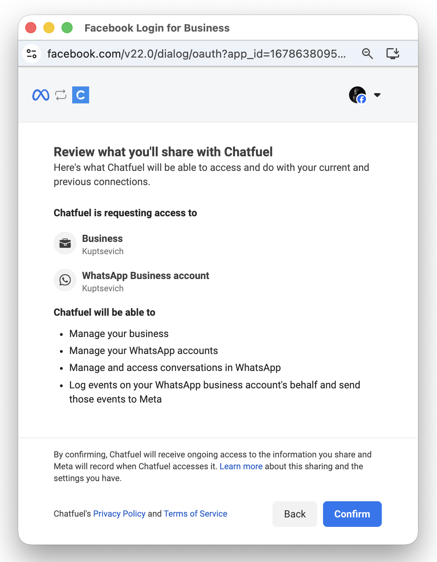Click 'Manage your WhatsApp accounts' list item
This screenshot has width=437, height=562.
point(144,350)
